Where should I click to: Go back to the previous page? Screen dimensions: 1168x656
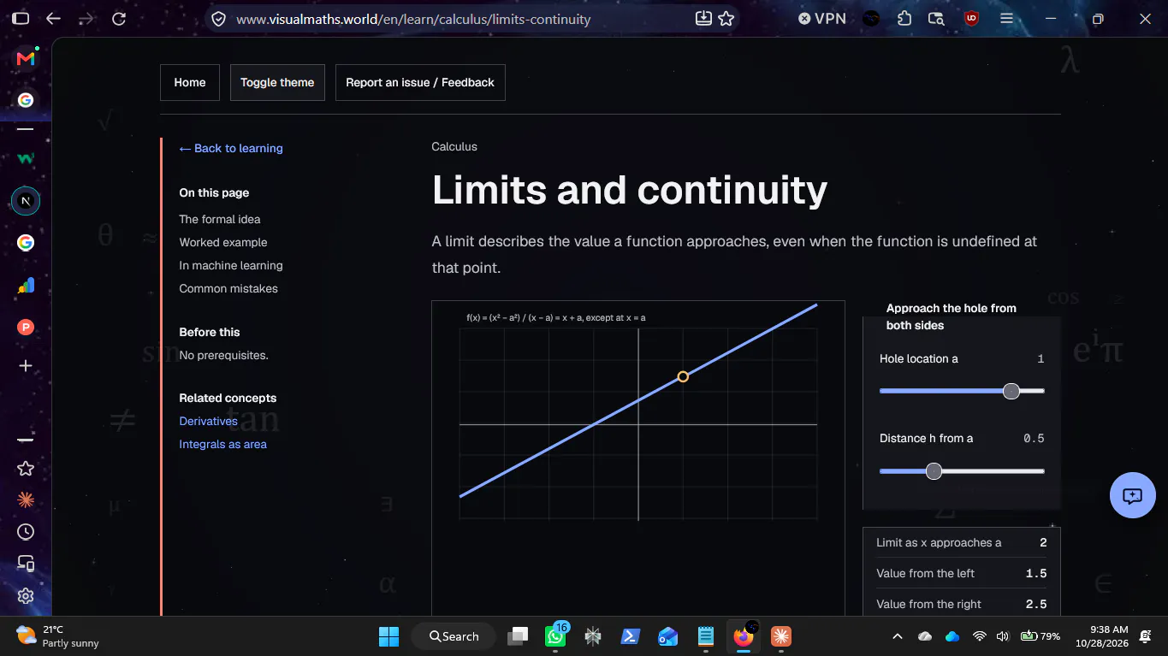(53, 19)
